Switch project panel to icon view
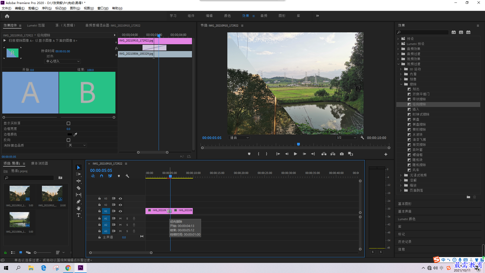This screenshot has width=485, height=273. tap(21, 252)
